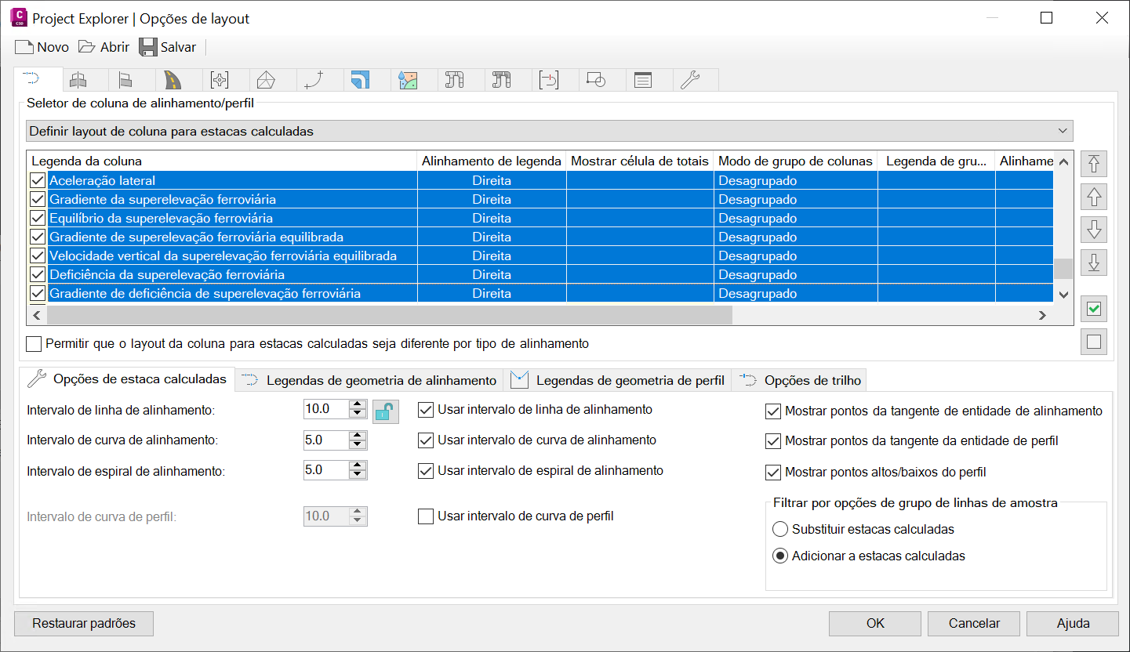Decrease the spiral alignment interval value
This screenshot has height=652, width=1130.
click(x=358, y=476)
